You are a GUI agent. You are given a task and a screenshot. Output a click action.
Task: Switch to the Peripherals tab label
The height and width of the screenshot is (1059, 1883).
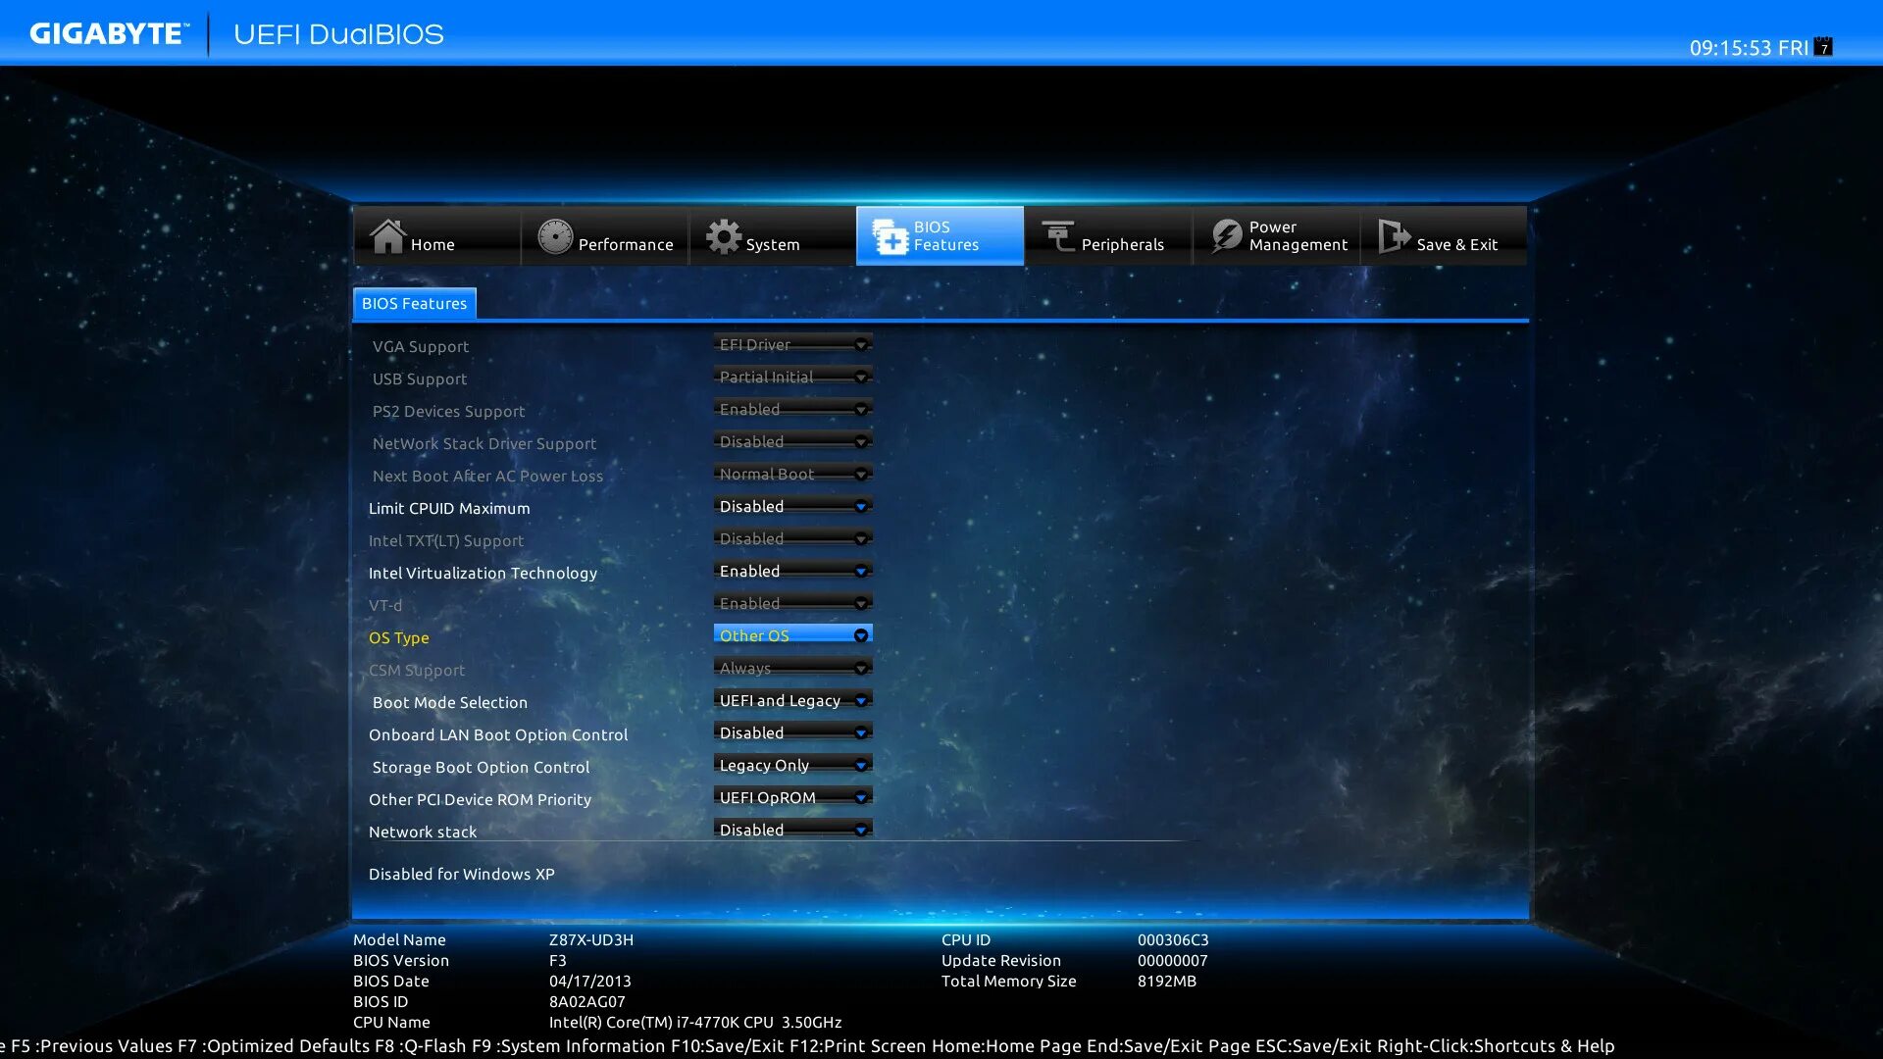(x=1122, y=244)
